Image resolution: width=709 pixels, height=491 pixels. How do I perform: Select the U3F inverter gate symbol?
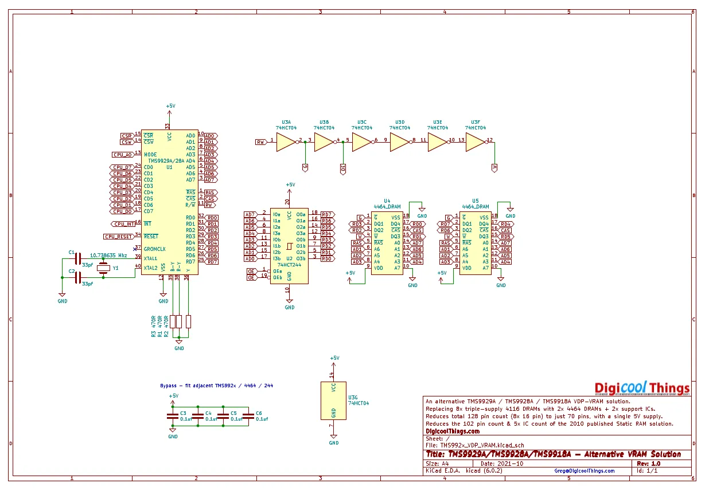(x=476, y=143)
